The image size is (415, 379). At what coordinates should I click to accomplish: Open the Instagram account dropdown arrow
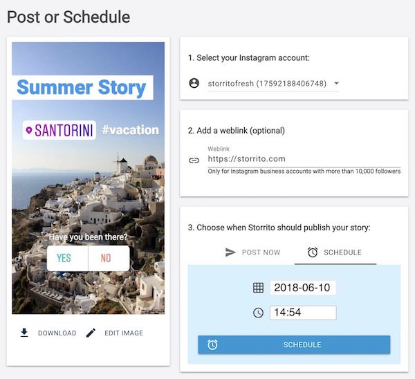pos(336,83)
